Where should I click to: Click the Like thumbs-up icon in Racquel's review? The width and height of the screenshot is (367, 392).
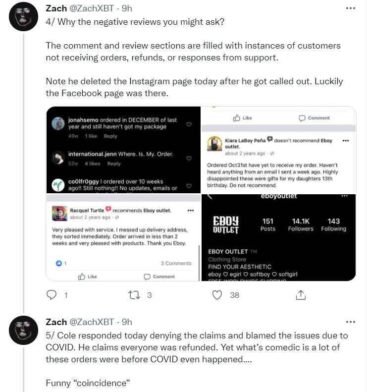coord(82,277)
